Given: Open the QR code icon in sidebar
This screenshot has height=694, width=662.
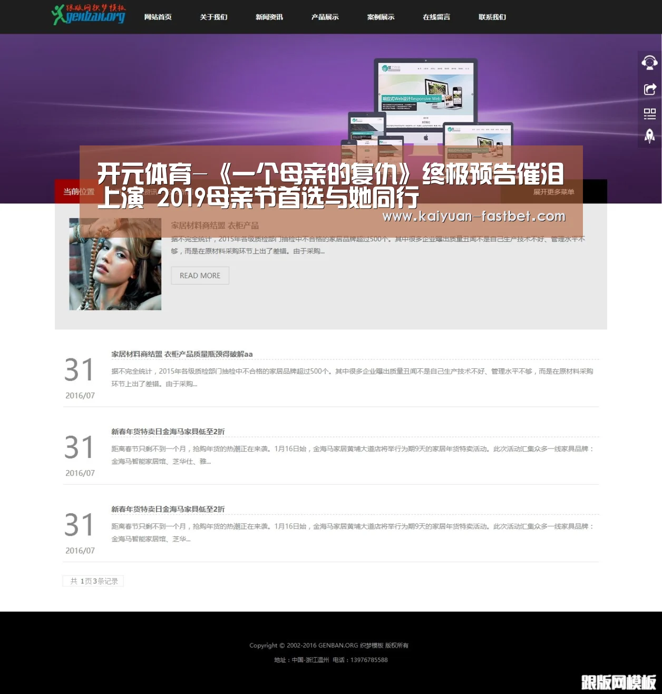Looking at the screenshot, I should 649,113.
